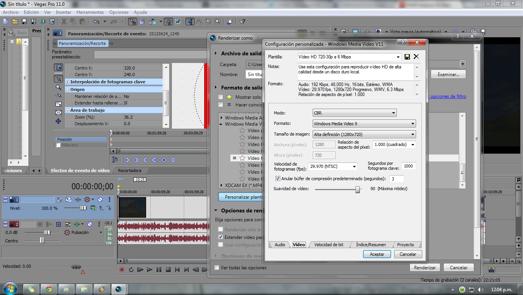
Task: Click the 'Suavidad de vídeo' slider handle
Action: (358, 189)
